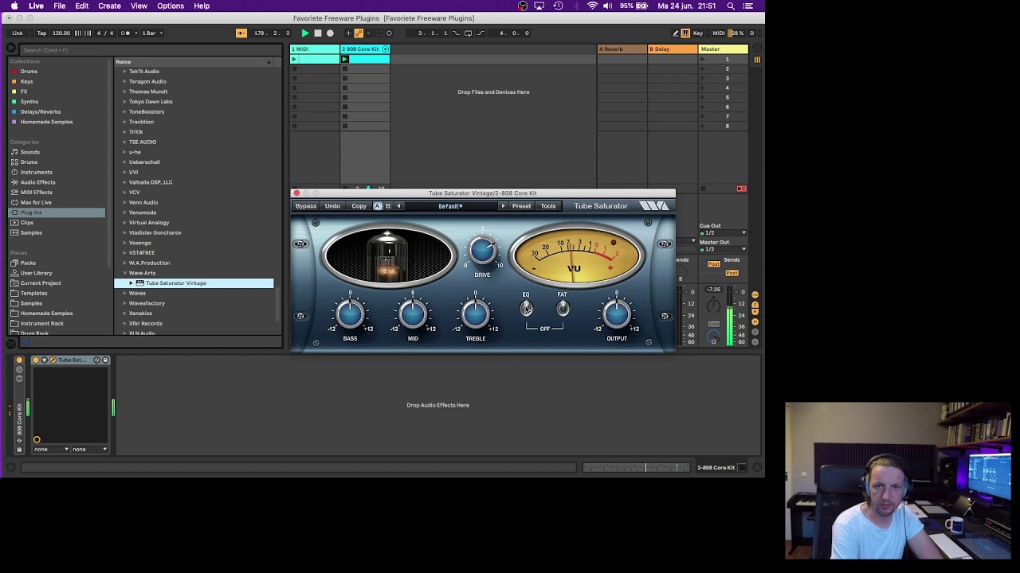Viewport: 1020px width, 573px height.
Task: Toggle computer MIDI keyboard icon
Action: (x=685, y=33)
